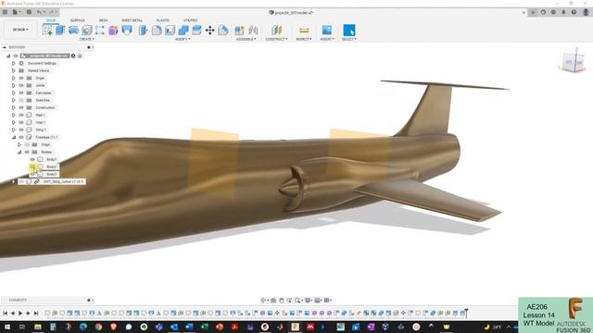The image size is (593, 333).
Task: Select the Press Pull tool
Action: (143, 31)
